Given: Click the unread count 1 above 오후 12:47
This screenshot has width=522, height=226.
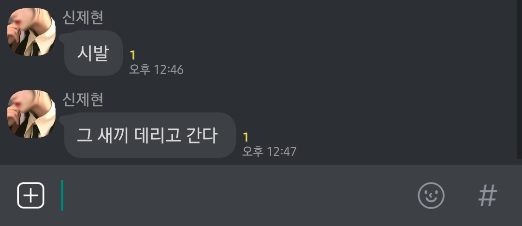Looking at the screenshot, I should coord(246,137).
